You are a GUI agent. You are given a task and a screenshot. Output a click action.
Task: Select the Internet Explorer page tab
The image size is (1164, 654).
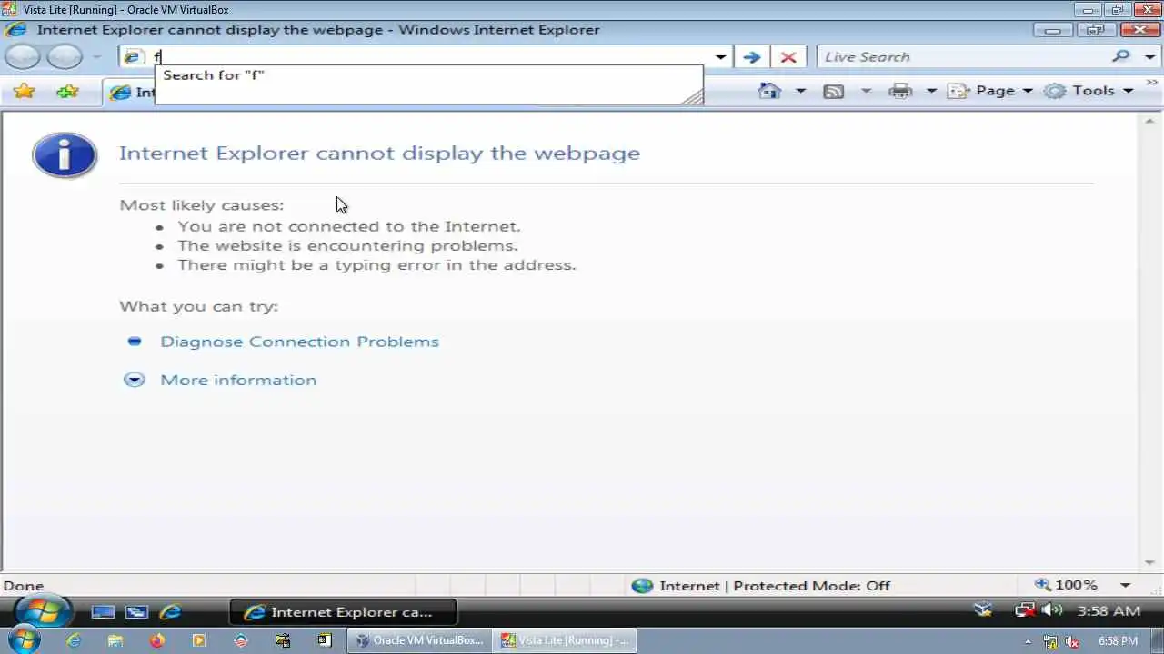127,92
